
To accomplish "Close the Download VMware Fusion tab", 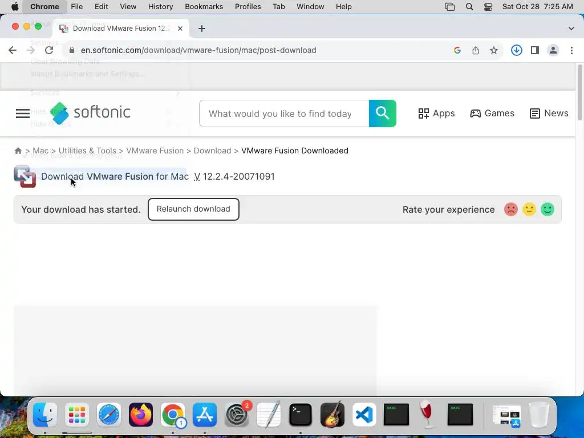I will 180,29.
